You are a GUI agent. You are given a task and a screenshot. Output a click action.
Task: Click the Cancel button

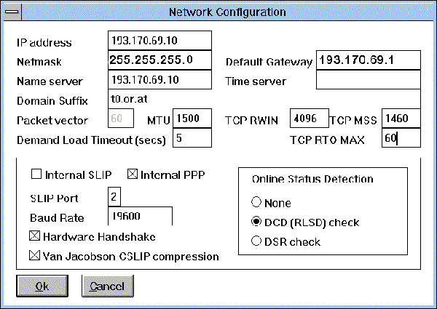tap(106, 286)
